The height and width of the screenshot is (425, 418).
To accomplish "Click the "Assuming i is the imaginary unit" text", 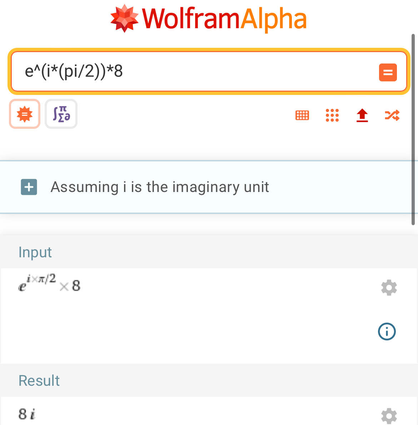I will (x=160, y=187).
